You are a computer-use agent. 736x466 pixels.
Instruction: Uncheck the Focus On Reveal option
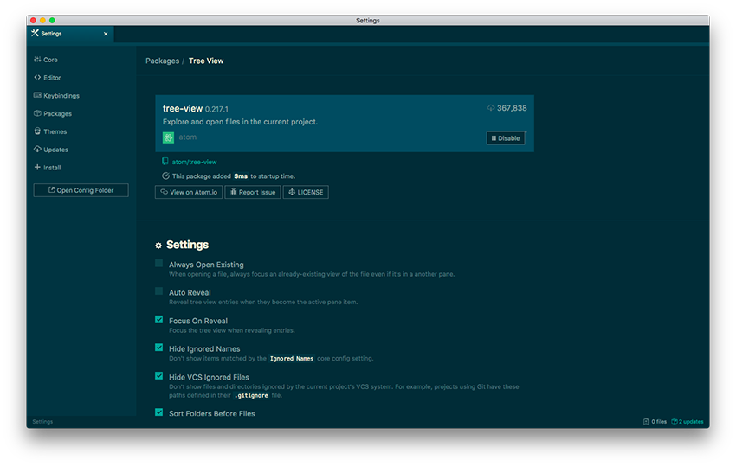pos(159,320)
